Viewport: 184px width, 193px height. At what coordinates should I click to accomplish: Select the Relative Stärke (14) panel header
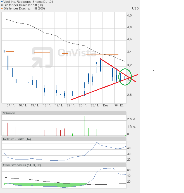[x=17, y=139]
